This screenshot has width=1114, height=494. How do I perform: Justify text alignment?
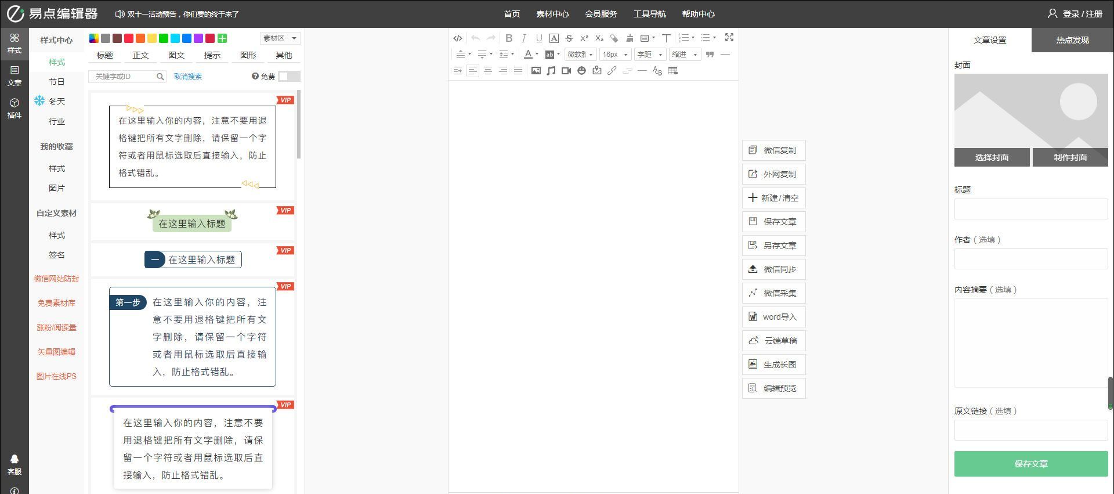pos(518,71)
